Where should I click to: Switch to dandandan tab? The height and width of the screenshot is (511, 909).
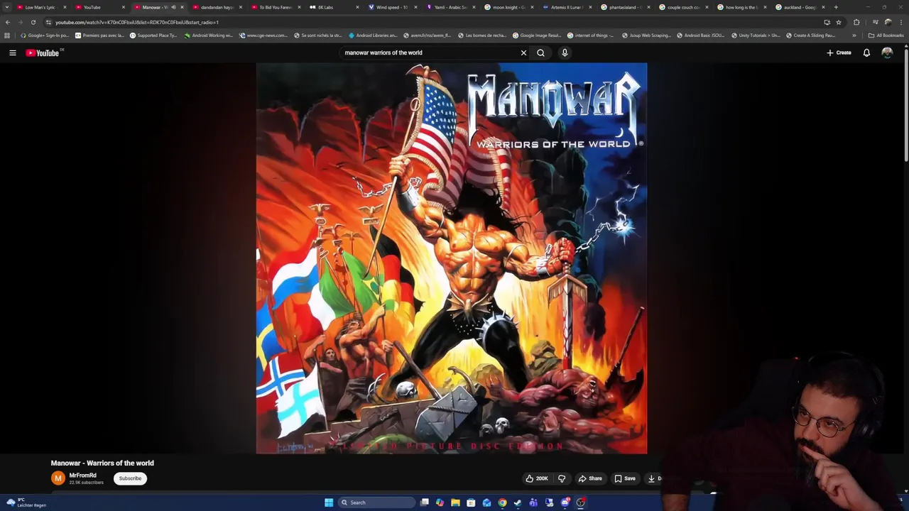point(217,7)
